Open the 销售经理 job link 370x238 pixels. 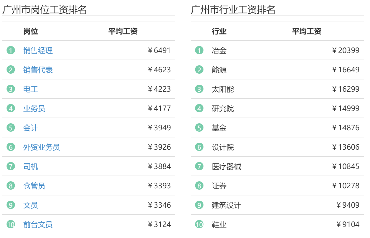pos(38,50)
